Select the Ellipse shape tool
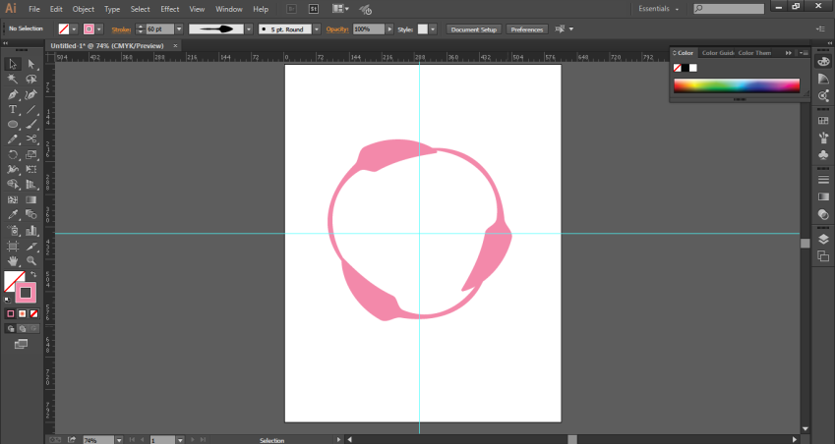 point(13,125)
